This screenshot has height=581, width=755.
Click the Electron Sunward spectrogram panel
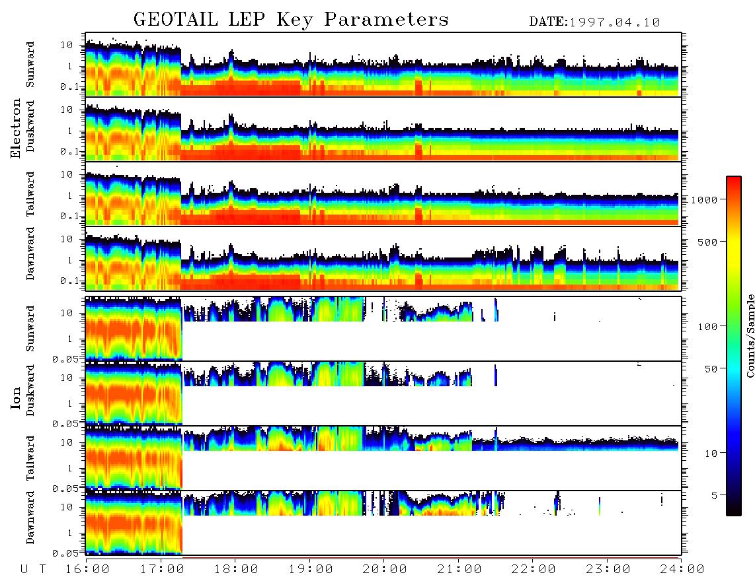(383, 65)
